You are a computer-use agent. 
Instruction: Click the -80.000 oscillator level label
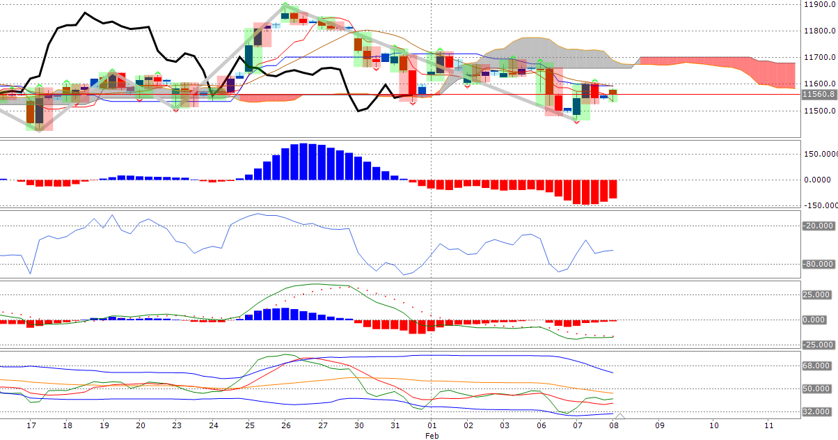pos(819,264)
